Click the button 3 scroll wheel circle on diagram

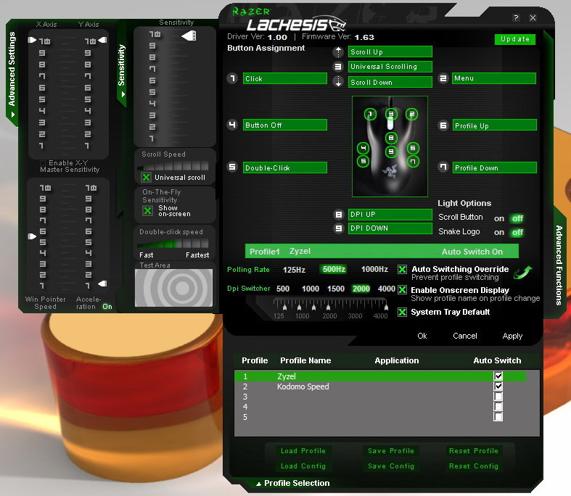point(391,115)
